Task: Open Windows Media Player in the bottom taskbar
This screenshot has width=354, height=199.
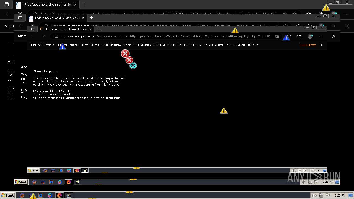Action: tap(41, 195)
